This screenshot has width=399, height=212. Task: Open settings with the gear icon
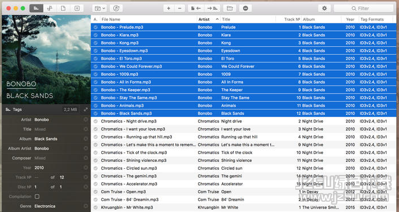pyautogui.click(x=324, y=9)
